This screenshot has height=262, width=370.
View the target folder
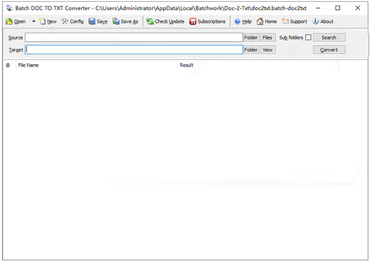pos(268,50)
